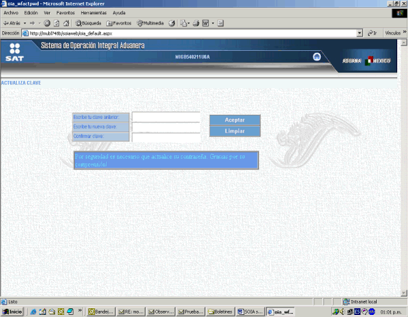Click the second quick launch icon beside Internet Explorer
Image resolution: width=408 pixels, height=317 pixels.
pyautogui.click(x=42, y=312)
